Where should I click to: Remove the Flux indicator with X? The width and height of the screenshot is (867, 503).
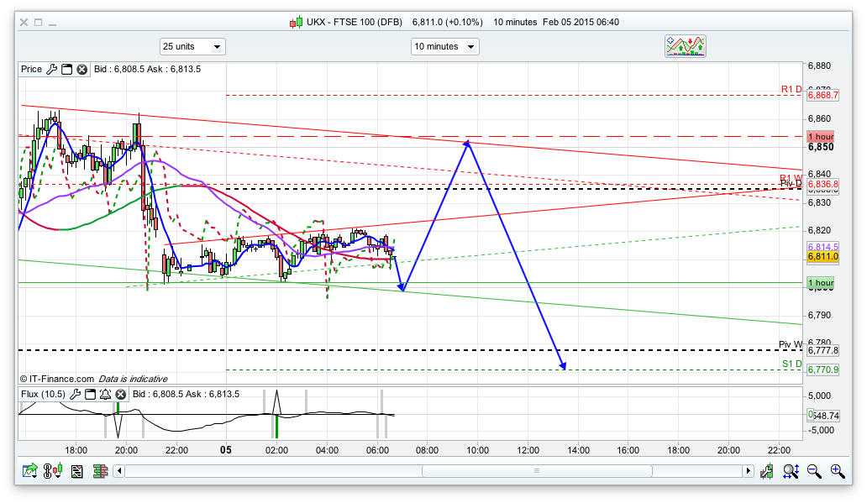(120, 394)
